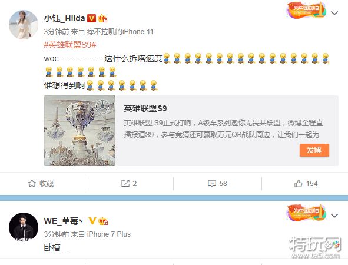The height and width of the screenshot is (265, 348).
Task: Click the 为中国加油 badge on WE_草莓's post
Action: pyautogui.click(x=307, y=213)
